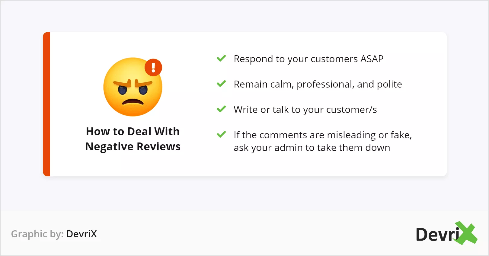Click checkmark beside Respond to customers ASAP
489x256 pixels.
coord(221,58)
